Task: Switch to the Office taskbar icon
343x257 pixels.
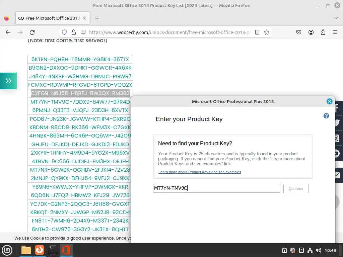Action: coord(66,250)
